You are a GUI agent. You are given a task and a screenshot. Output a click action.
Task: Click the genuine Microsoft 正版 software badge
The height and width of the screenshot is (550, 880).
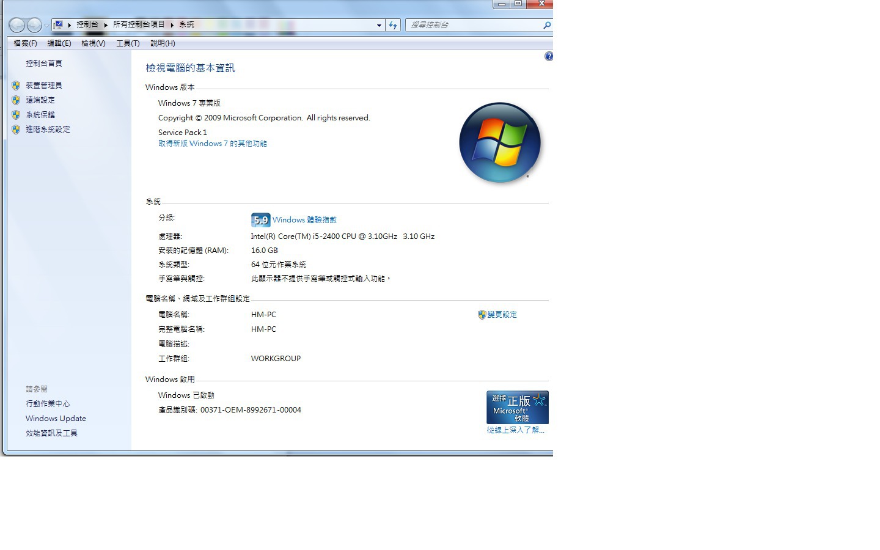[518, 407]
